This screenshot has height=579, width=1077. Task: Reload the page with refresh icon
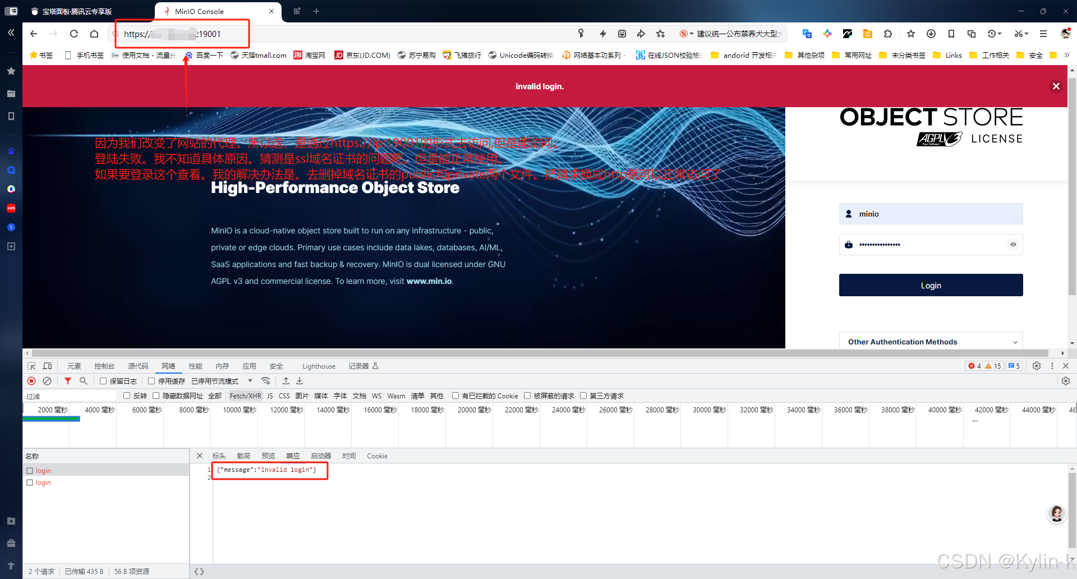74,34
